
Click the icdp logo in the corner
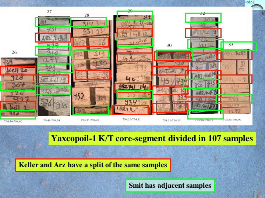(255, 4)
